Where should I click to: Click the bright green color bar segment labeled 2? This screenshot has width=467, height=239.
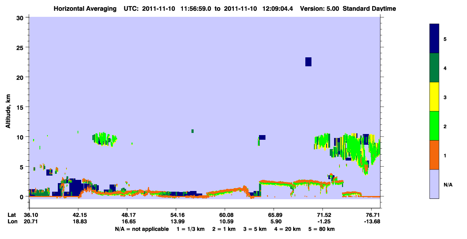pyautogui.click(x=434, y=125)
